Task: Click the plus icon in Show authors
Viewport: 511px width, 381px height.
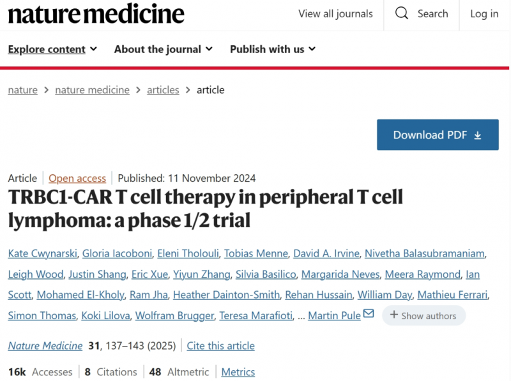Action: click(x=394, y=315)
